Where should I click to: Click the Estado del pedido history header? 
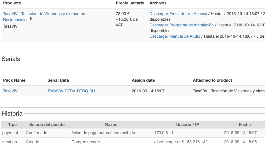coord(47,124)
